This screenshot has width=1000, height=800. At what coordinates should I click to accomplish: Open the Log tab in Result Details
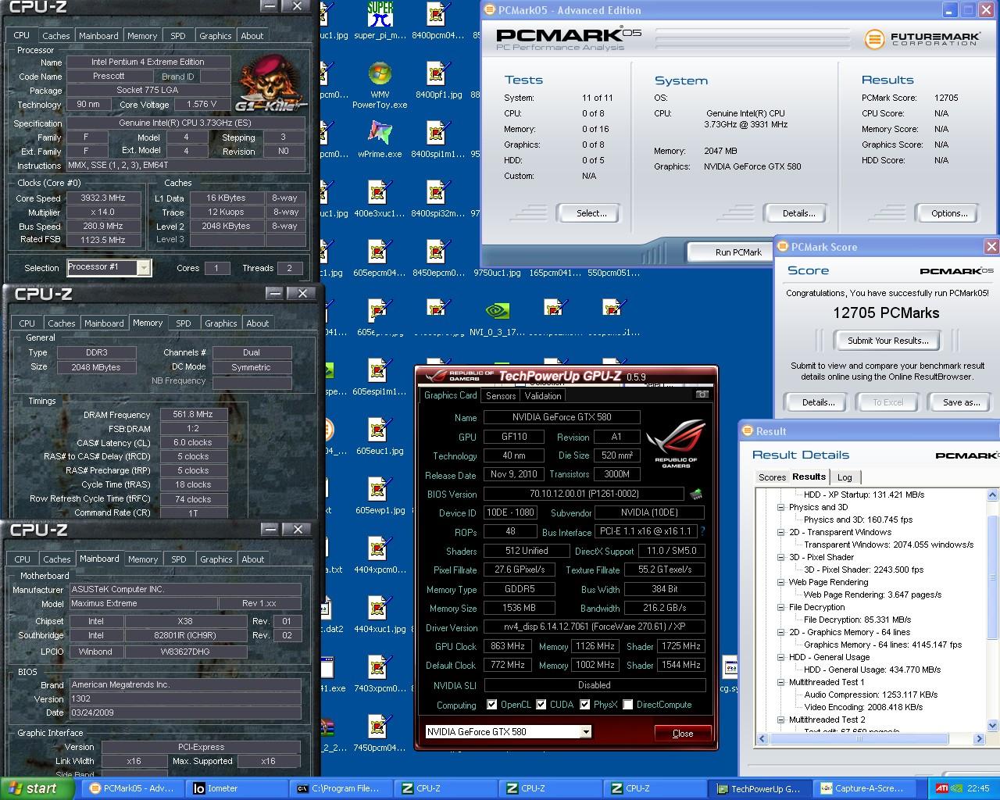(x=845, y=477)
